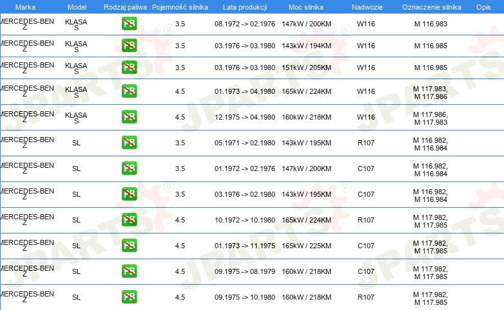
Task: Select W116 body in 08.1972 -> 02.1976 row
Action: (x=366, y=24)
